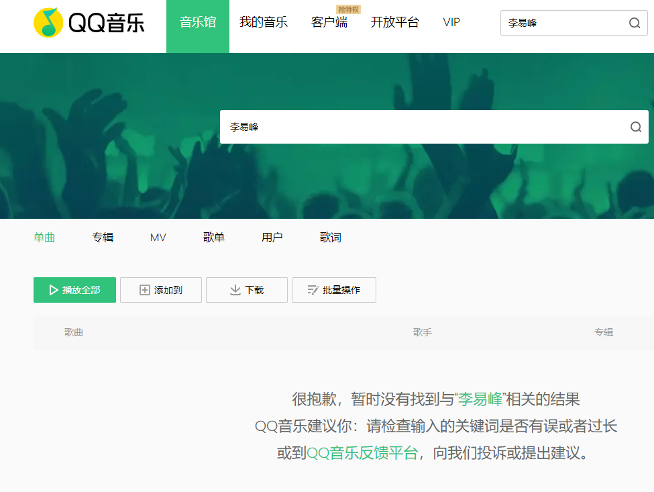Switch to the 用户 results tab

272,238
